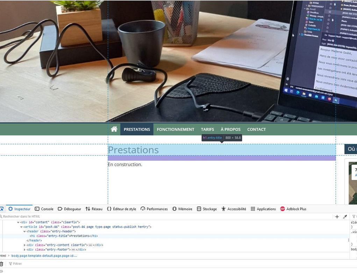Collapse the header.entry-header node

click(x=24, y=232)
